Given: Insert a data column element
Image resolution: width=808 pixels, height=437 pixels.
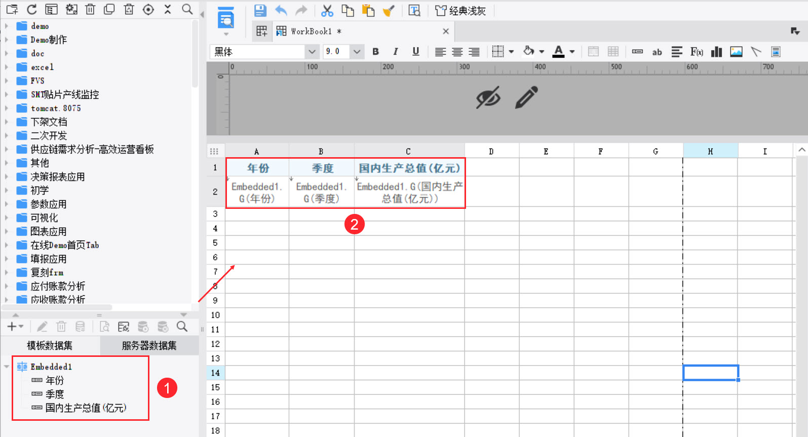Looking at the screenshot, I should pyautogui.click(x=637, y=52).
